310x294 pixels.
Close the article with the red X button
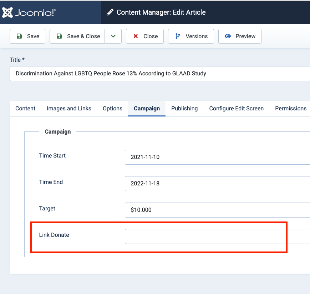click(145, 36)
